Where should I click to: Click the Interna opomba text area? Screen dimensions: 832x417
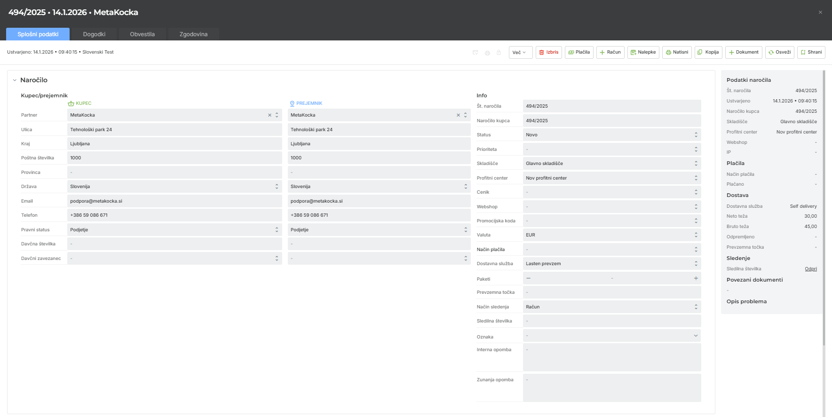(x=611, y=357)
